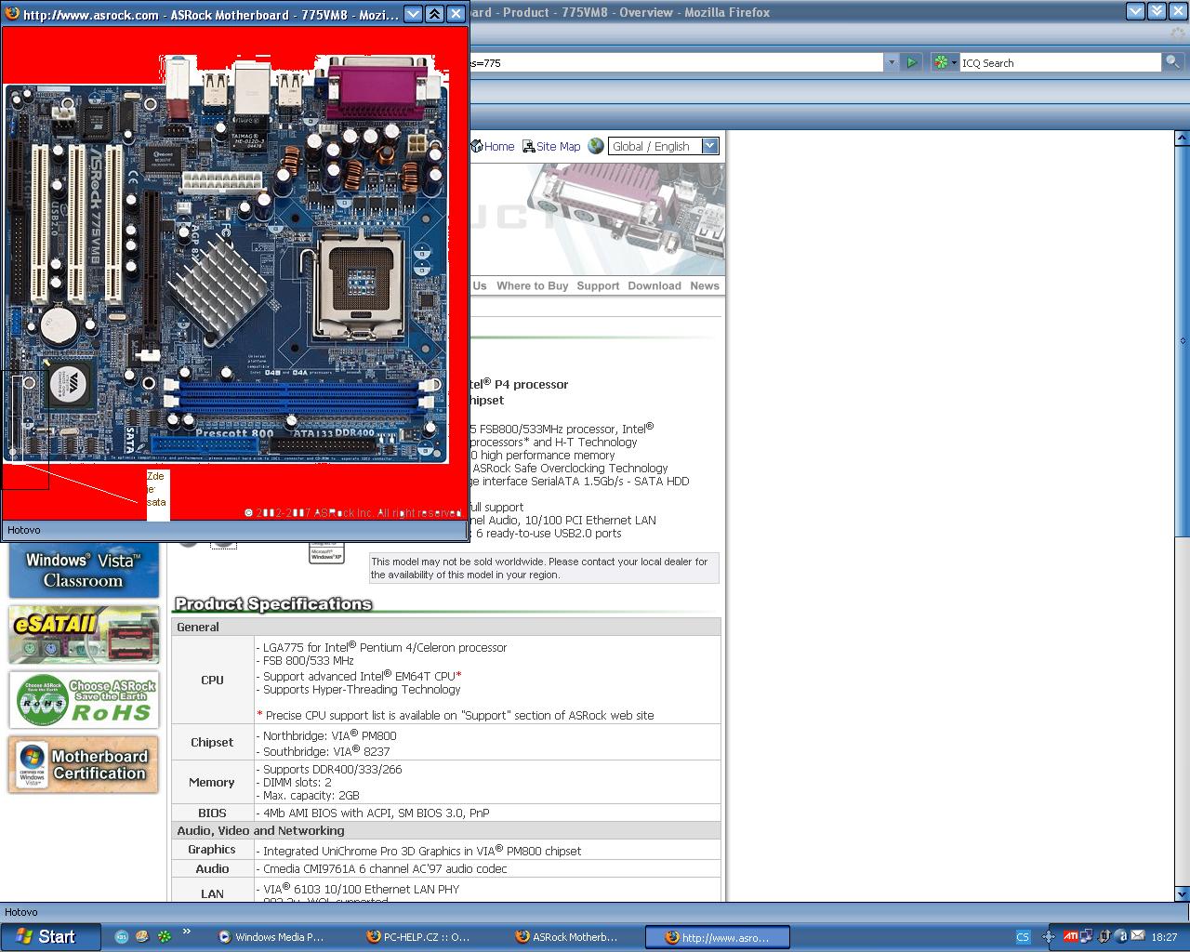Expand the Global / English language dropdown
Viewport: 1190px width, 952px height.
click(x=710, y=146)
